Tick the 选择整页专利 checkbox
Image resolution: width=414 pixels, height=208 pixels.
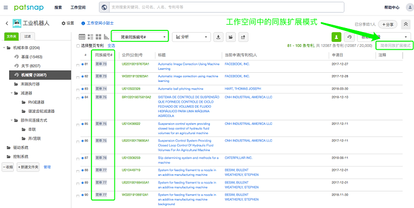tap(78, 46)
